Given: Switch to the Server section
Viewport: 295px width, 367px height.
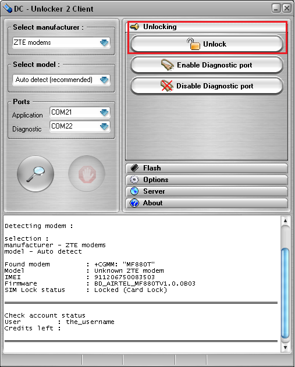Looking at the screenshot, I should coord(207,191).
